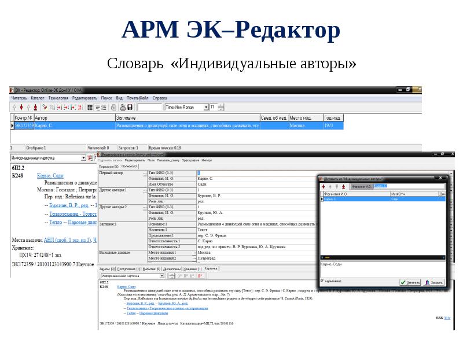Click the red down-arrow icon in main toolbar
This screenshot has height=347, width=463.
[x=21, y=107]
